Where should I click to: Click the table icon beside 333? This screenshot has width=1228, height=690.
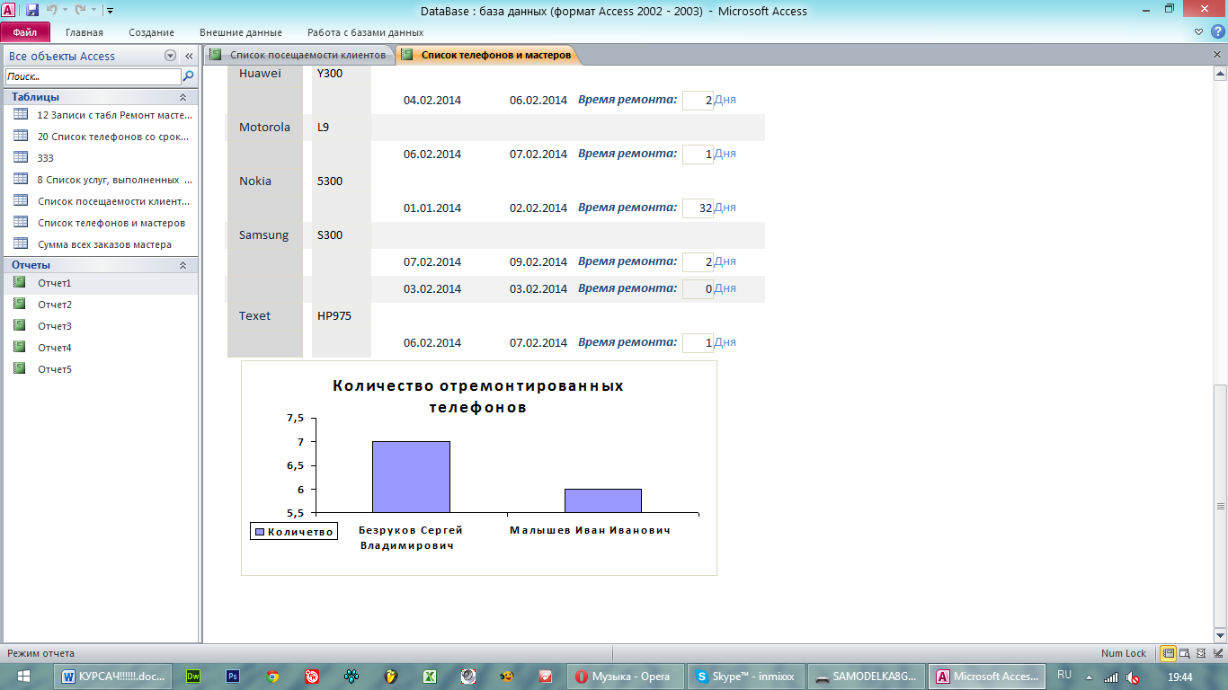point(21,157)
